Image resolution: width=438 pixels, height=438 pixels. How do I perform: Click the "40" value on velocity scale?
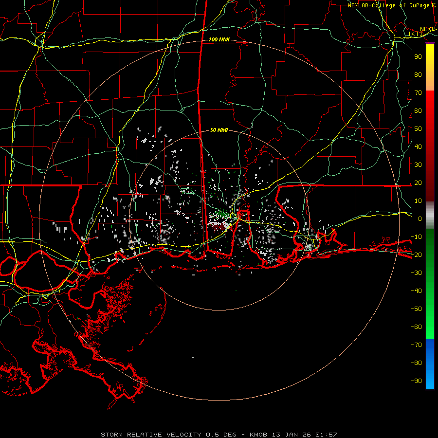pos(418,147)
